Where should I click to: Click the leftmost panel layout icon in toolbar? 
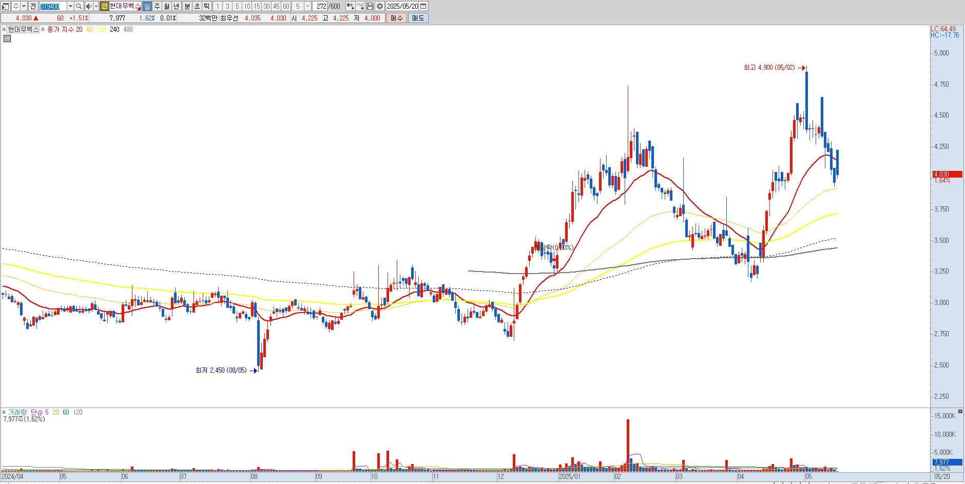point(5,6)
